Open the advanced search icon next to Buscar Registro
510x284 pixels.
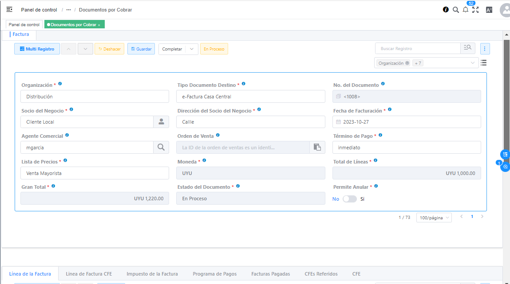coord(467,48)
